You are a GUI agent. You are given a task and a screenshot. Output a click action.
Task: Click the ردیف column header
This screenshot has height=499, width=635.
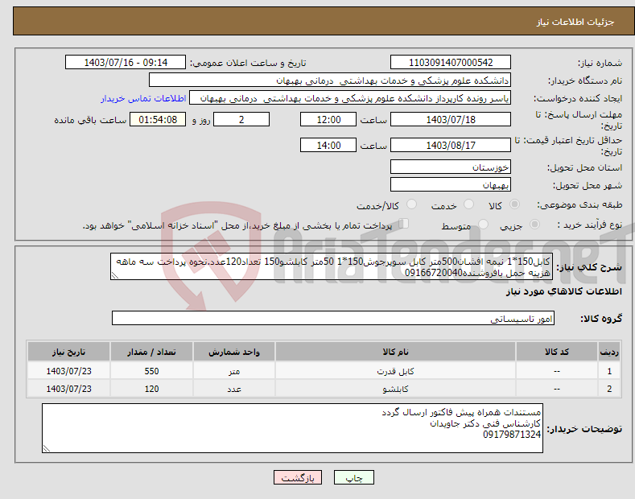pyautogui.click(x=609, y=352)
